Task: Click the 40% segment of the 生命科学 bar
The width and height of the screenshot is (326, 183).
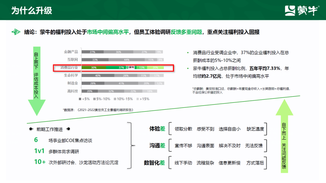Action: coord(97,76)
